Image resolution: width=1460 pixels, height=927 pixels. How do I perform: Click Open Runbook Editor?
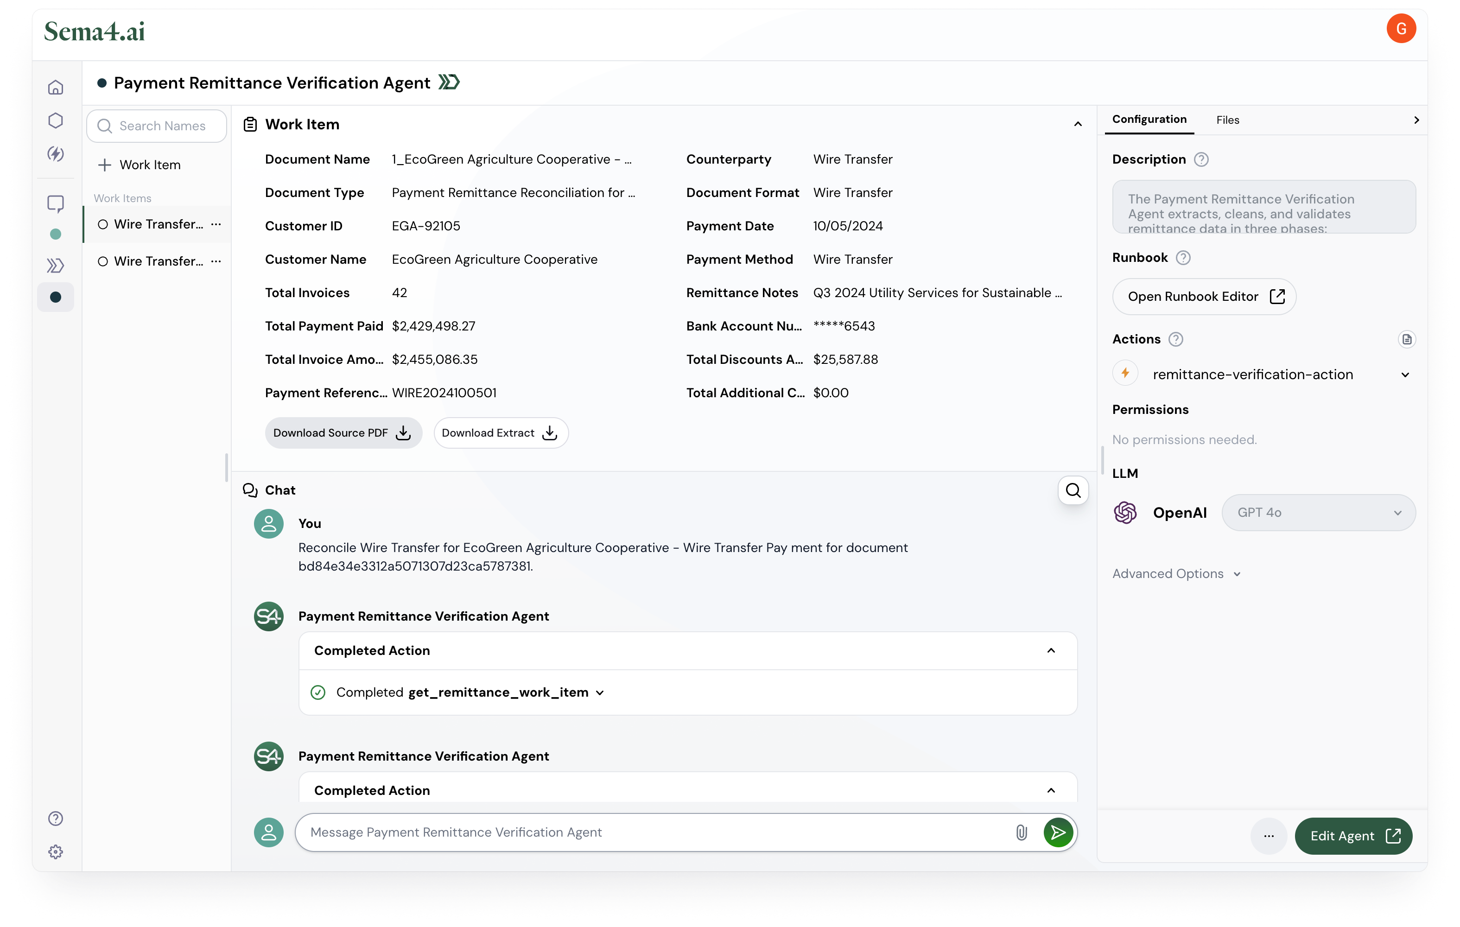(x=1204, y=297)
